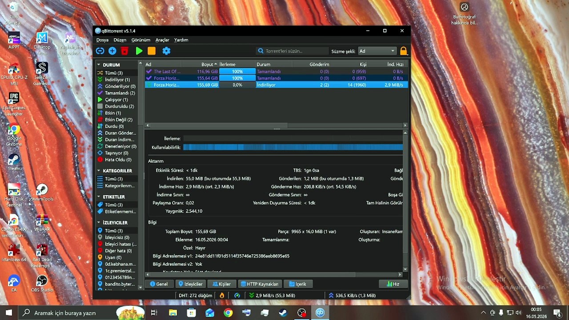Screen dimensions: 569x320
Task: Open the Süzme şekli dropdown showing Ad
Action: point(377,51)
